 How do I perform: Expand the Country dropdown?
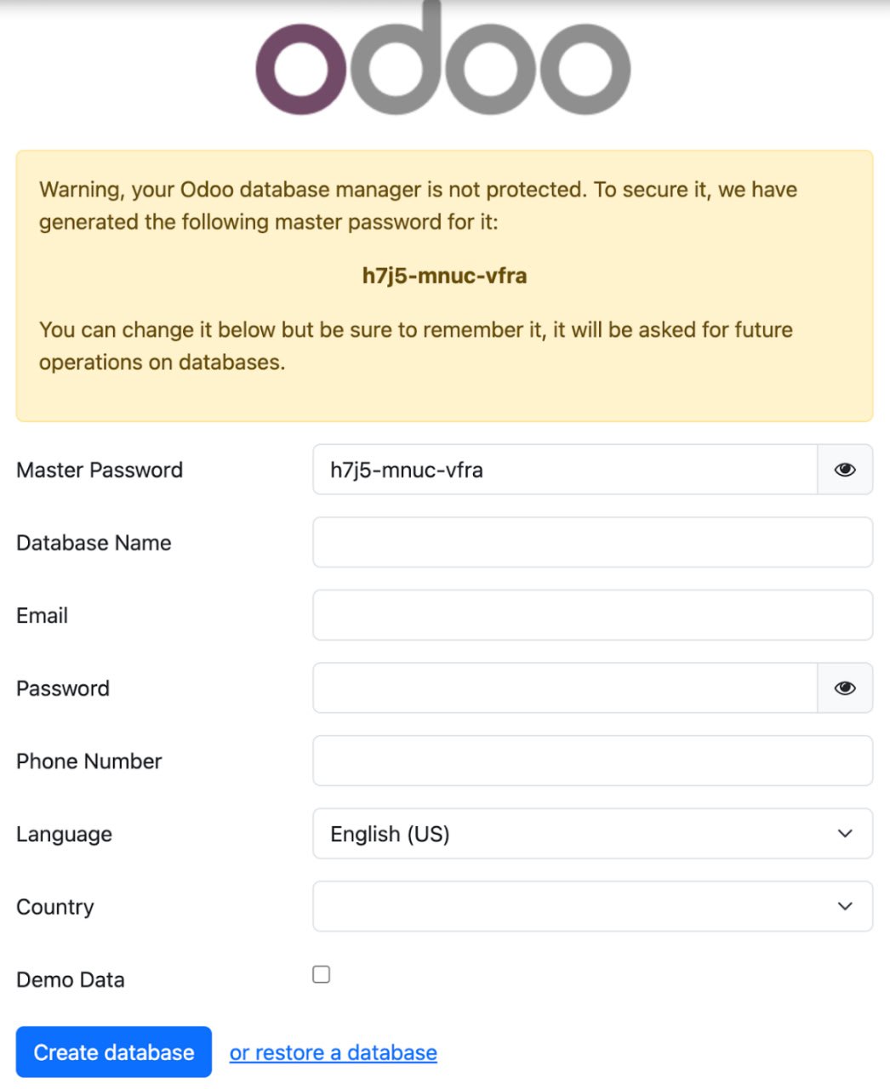592,907
